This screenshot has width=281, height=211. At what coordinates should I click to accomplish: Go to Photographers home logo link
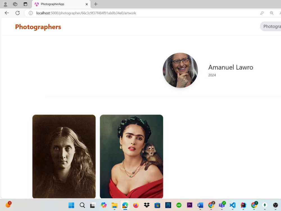(38, 27)
